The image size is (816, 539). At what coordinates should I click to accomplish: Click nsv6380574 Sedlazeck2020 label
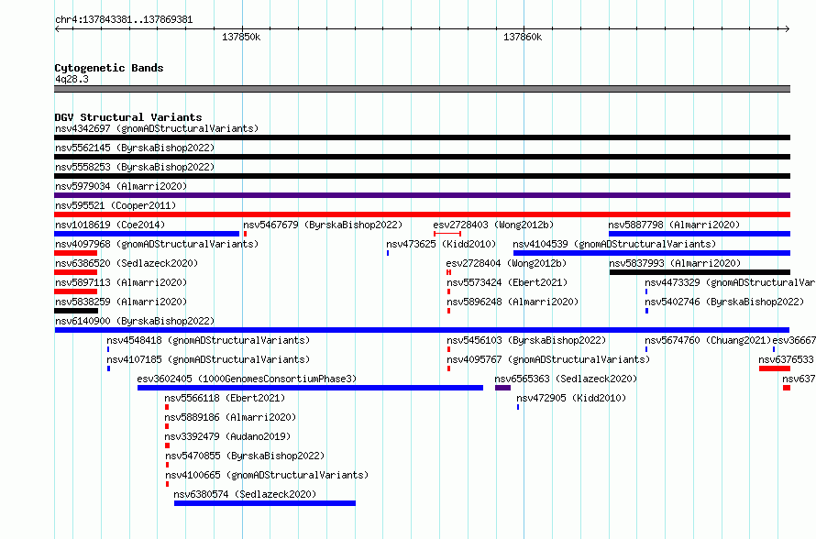click(x=245, y=494)
